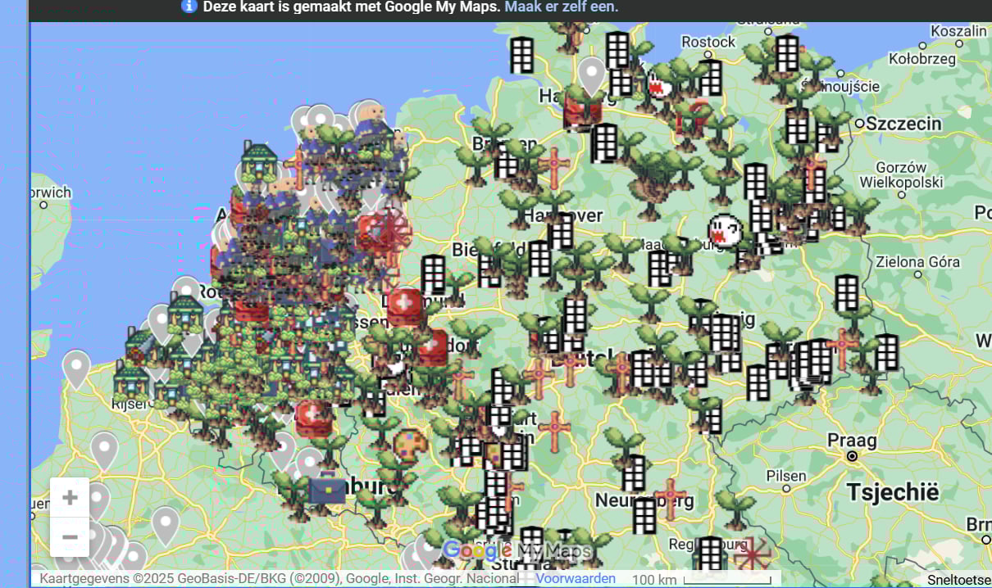Select the gray pin right of zoom-out button
Image resolution: width=992 pixels, height=588 pixels.
(x=165, y=527)
